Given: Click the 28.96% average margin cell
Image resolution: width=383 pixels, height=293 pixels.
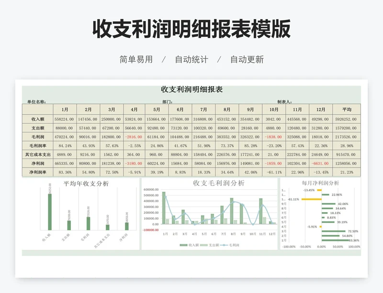Looking at the screenshot, I should pyautogui.click(x=347, y=146).
